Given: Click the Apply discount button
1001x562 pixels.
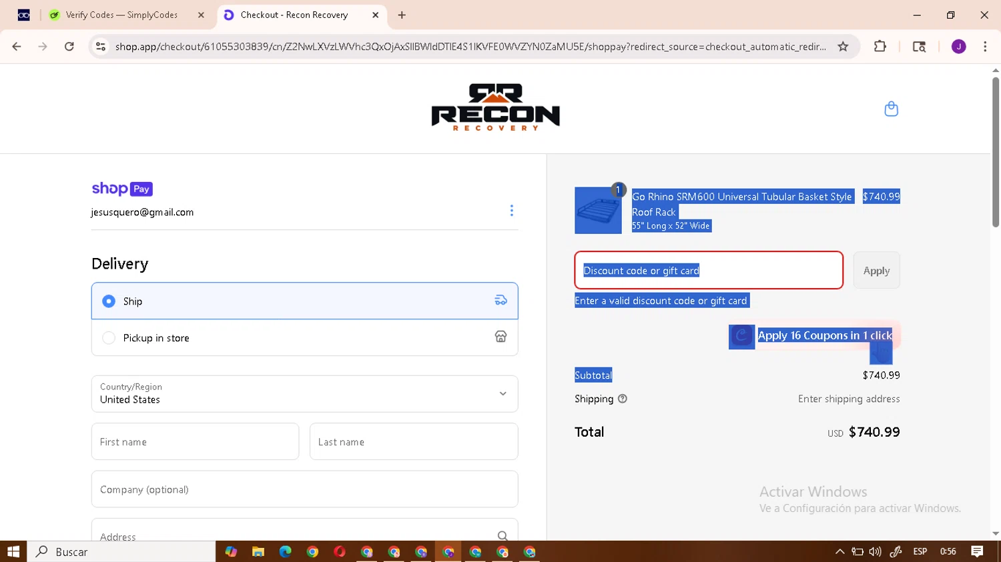Looking at the screenshot, I should click(x=876, y=270).
